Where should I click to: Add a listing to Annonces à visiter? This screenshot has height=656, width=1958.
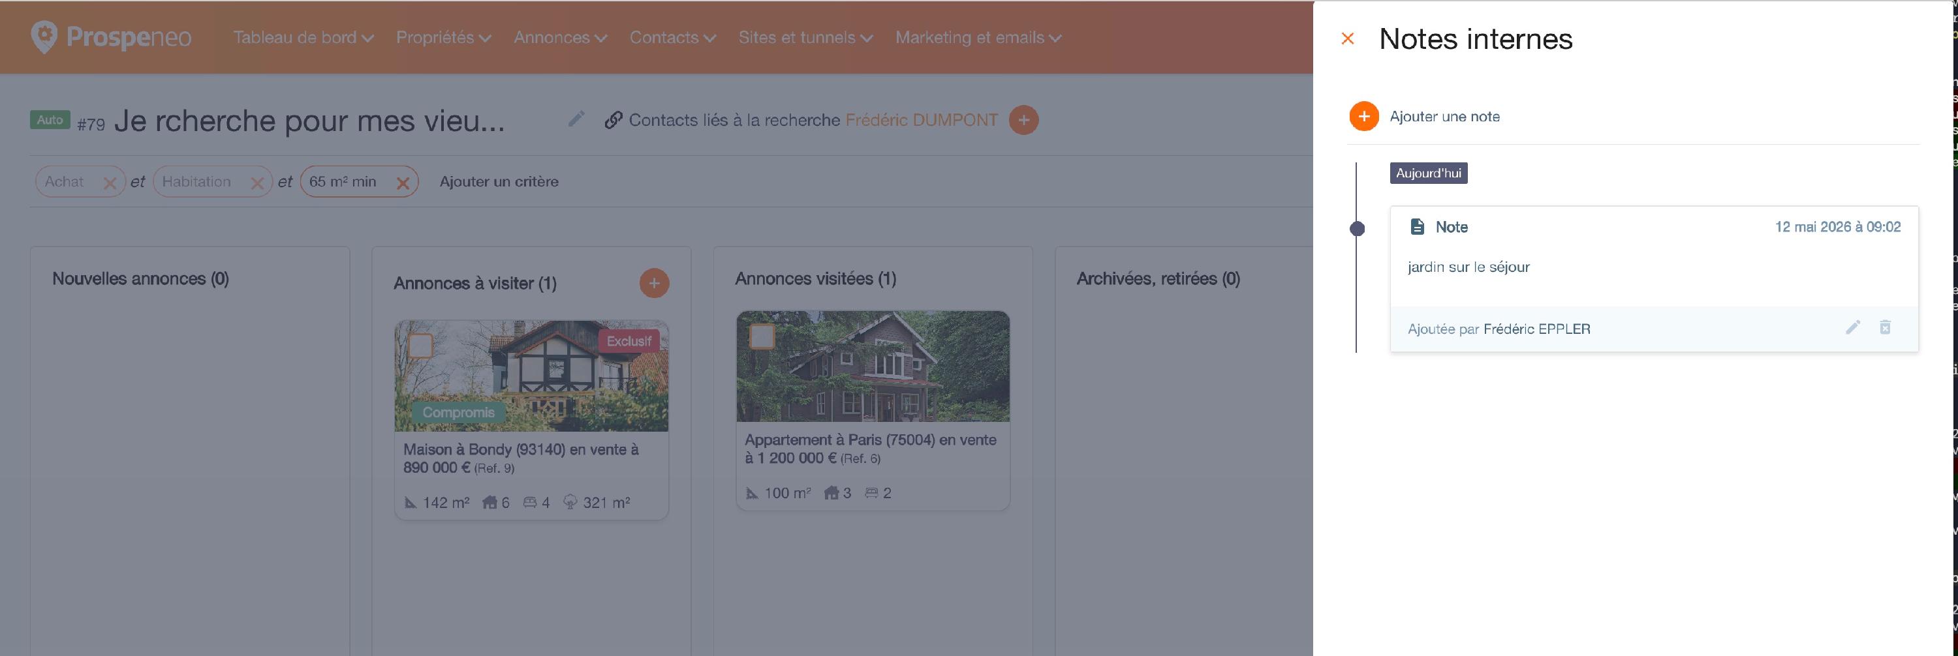pos(654,283)
